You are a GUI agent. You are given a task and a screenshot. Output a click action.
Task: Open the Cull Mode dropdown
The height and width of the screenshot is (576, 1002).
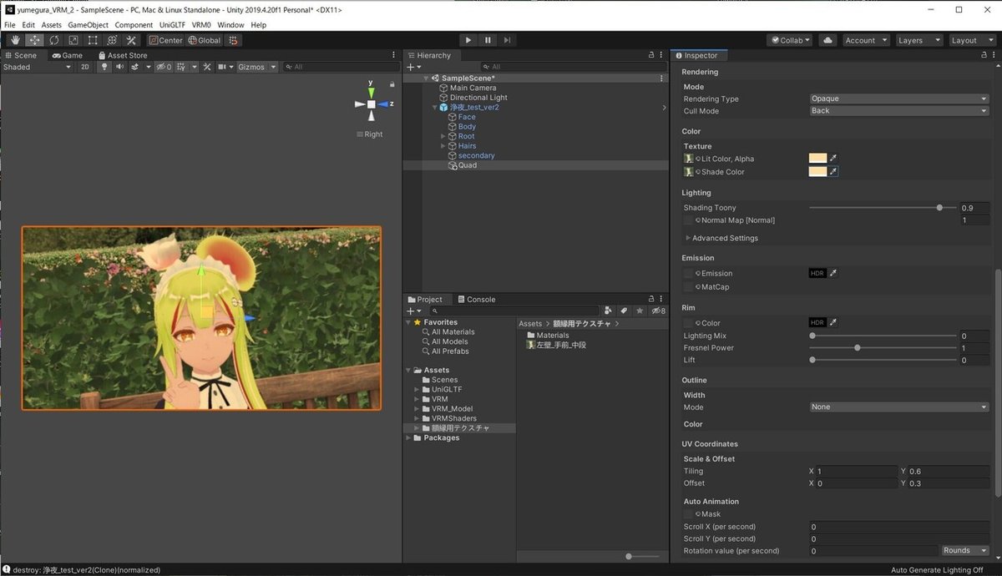point(899,111)
